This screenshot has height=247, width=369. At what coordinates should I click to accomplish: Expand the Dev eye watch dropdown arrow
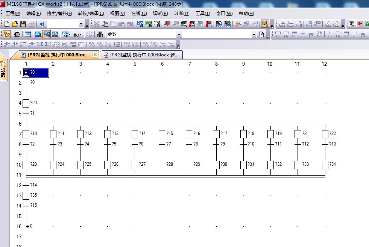pos(70,35)
